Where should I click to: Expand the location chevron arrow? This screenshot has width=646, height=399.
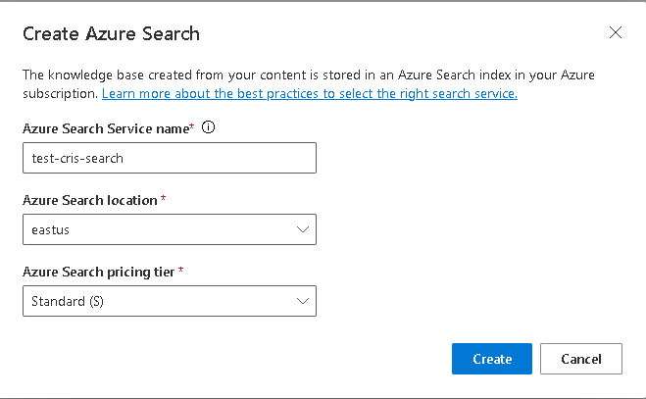tap(302, 229)
